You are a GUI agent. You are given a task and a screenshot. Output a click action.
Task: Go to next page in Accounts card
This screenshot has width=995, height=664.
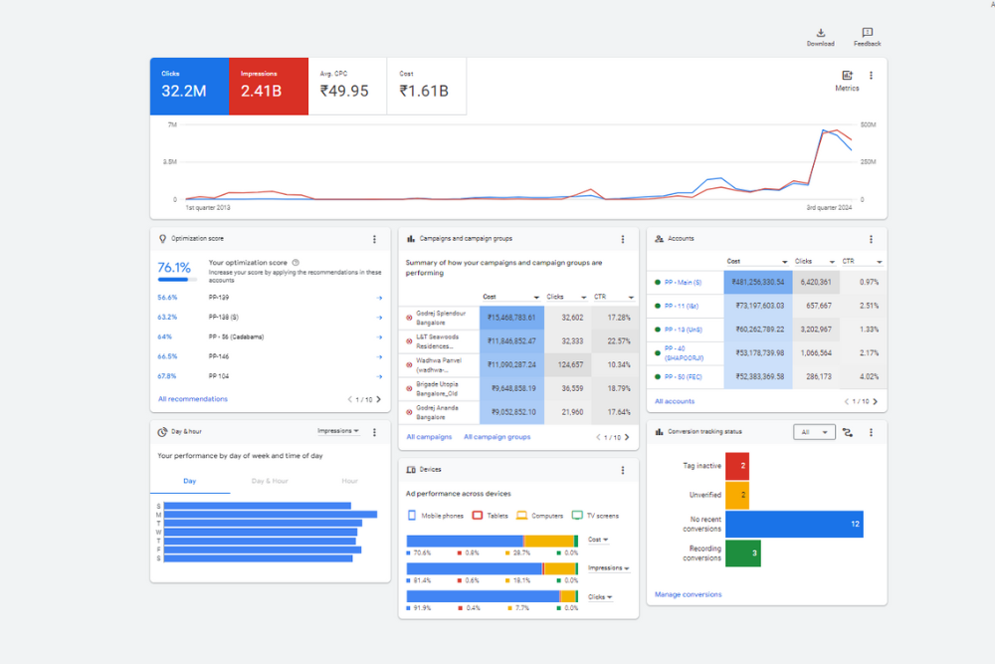click(876, 401)
